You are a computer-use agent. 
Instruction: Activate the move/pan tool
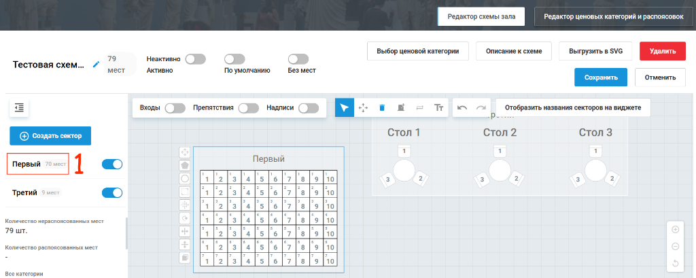pos(363,107)
